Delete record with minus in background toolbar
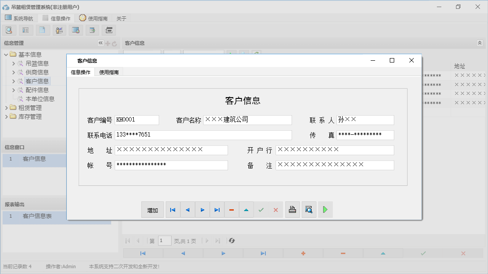 pos(343,253)
